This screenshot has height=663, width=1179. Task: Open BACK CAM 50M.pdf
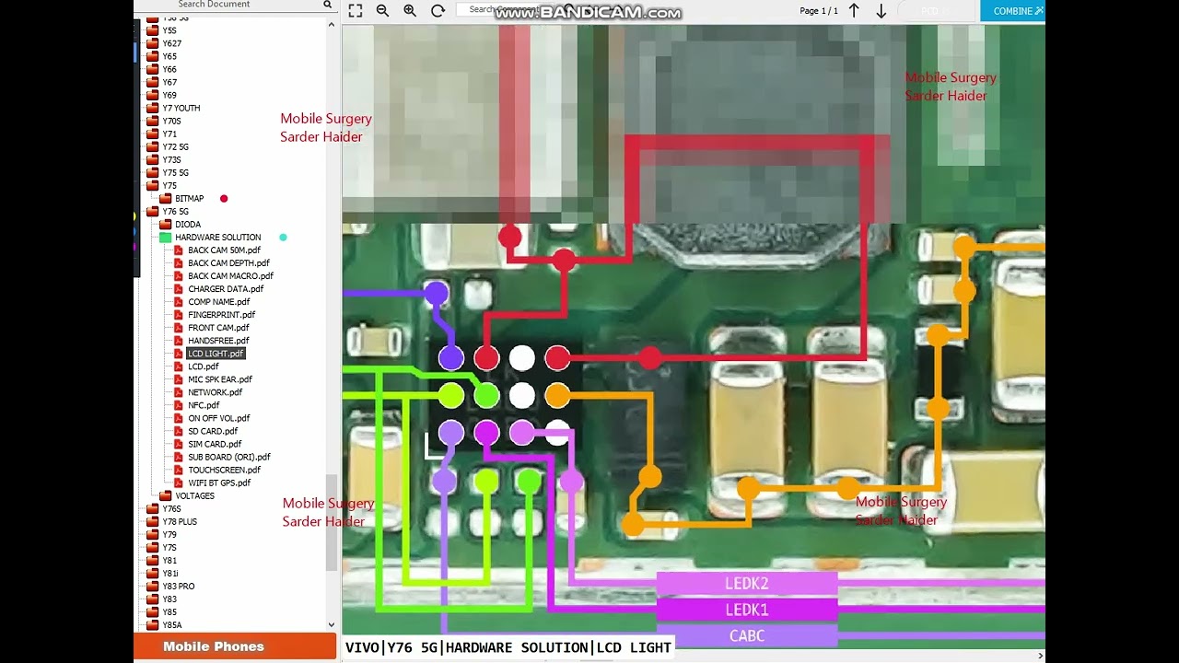tap(224, 250)
